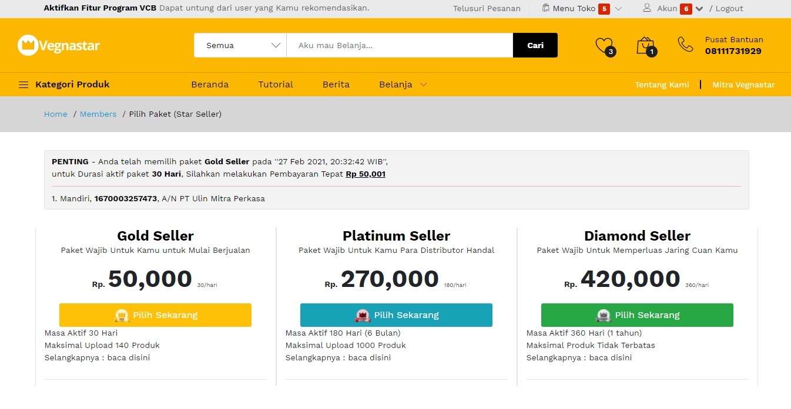Click the cart count badge 1
791x409 pixels.
click(x=651, y=52)
